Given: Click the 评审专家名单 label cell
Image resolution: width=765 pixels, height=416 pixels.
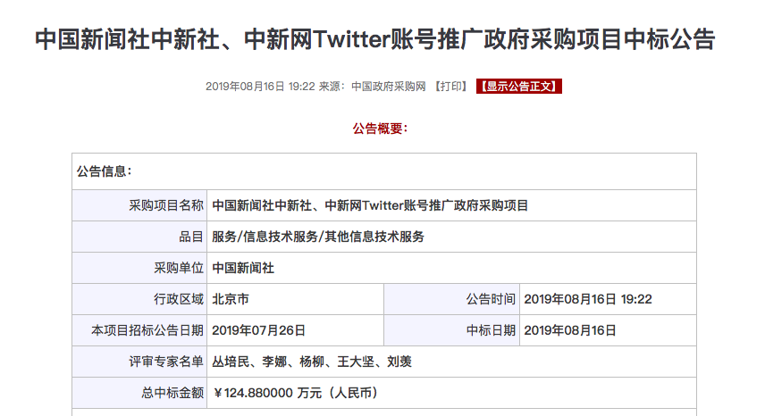Looking at the screenshot, I should point(139,362).
